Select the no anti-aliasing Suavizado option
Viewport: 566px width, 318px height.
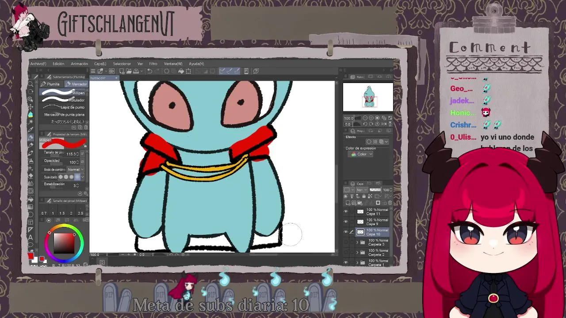coord(61,177)
